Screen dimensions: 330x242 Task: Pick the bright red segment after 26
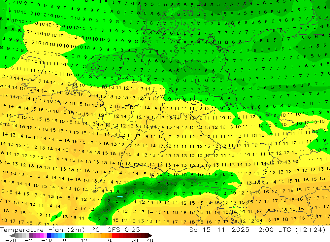tap(114, 235)
